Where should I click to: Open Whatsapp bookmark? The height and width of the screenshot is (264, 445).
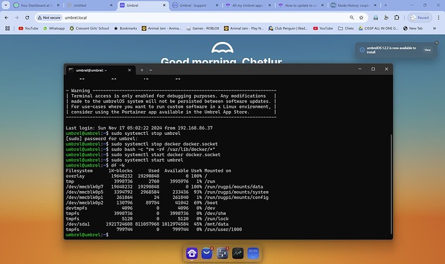click(x=54, y=28)
